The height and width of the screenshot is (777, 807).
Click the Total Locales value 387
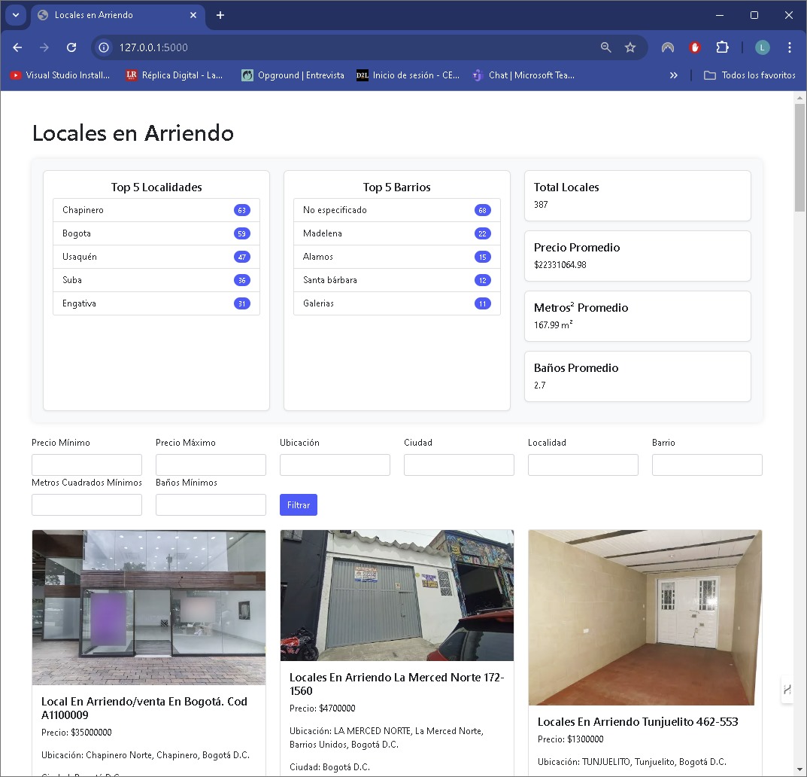541,205
